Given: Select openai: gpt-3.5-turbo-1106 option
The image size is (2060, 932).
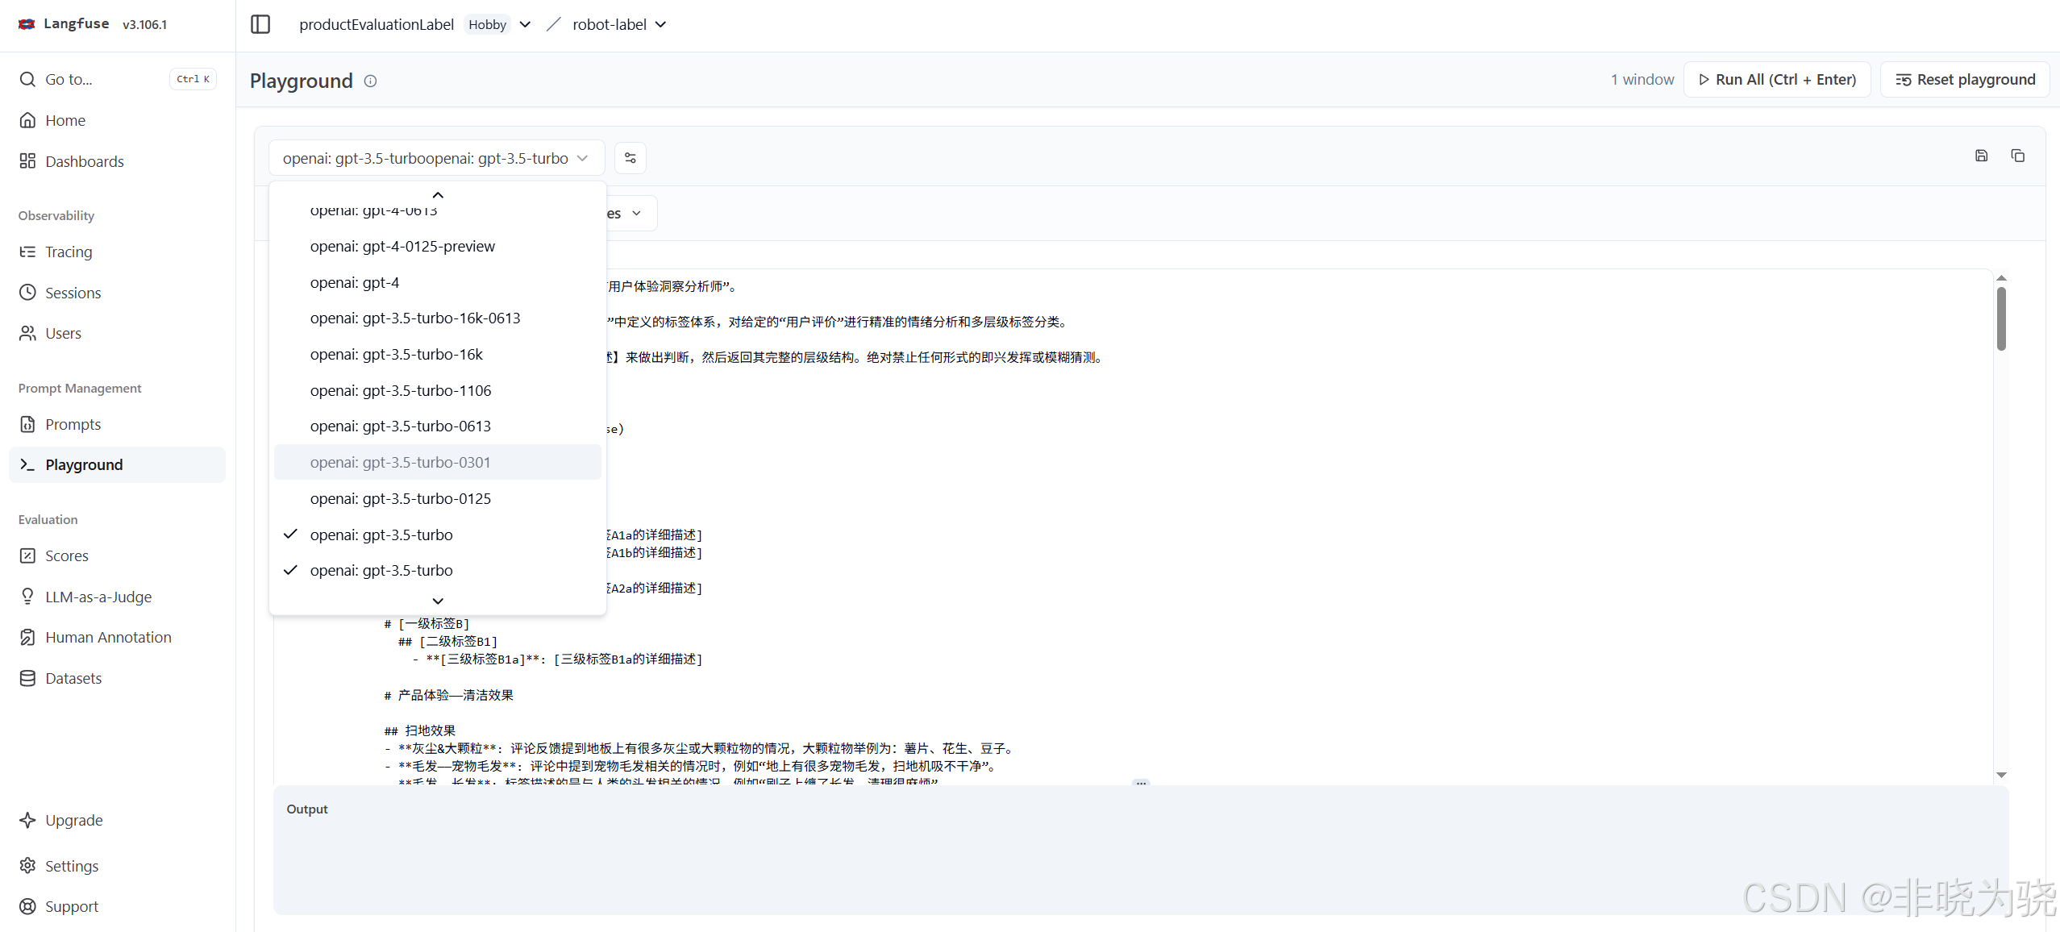Looking at the screenshot, I should tap(438, 391).
